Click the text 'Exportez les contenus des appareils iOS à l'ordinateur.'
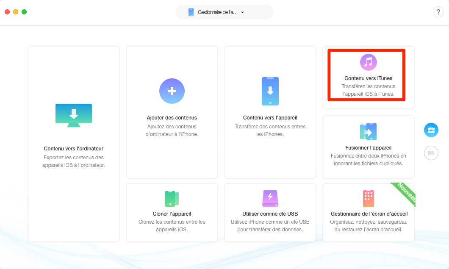The width and height of the screenshot is (449, 269). pyautogui.click(x=74, y=161)
